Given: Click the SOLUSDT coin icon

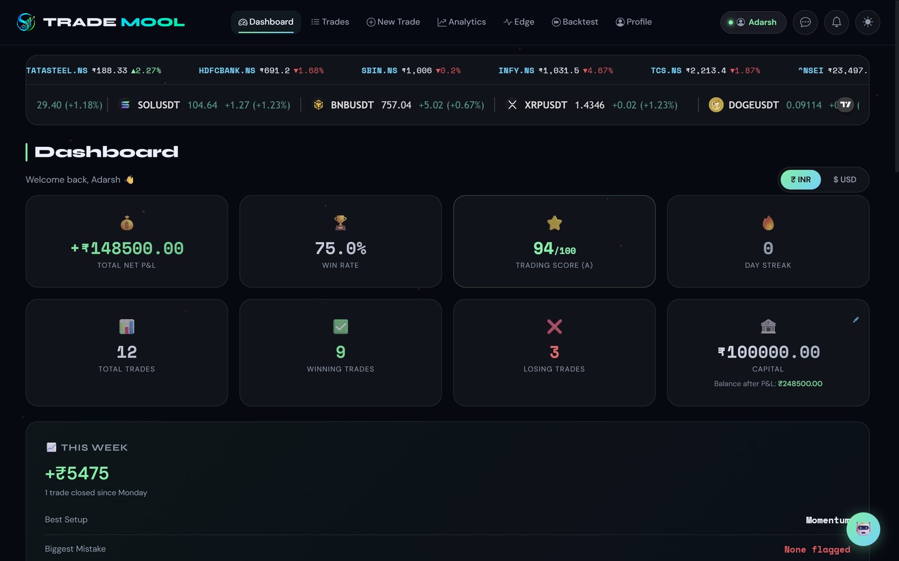Looking at the screenshot, I should pos(125,105).
